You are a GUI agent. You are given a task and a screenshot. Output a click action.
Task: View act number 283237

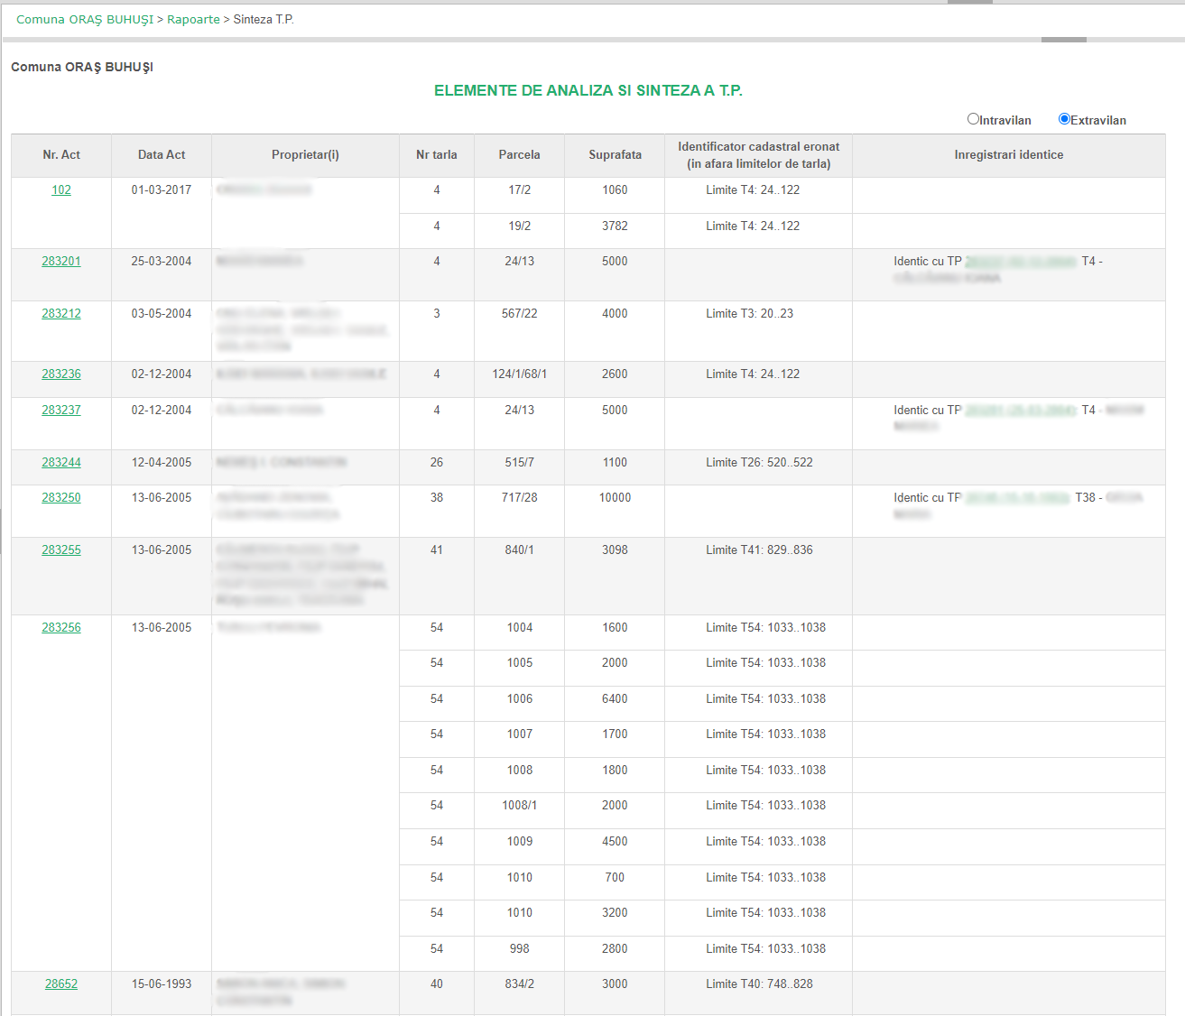[61, 411]
